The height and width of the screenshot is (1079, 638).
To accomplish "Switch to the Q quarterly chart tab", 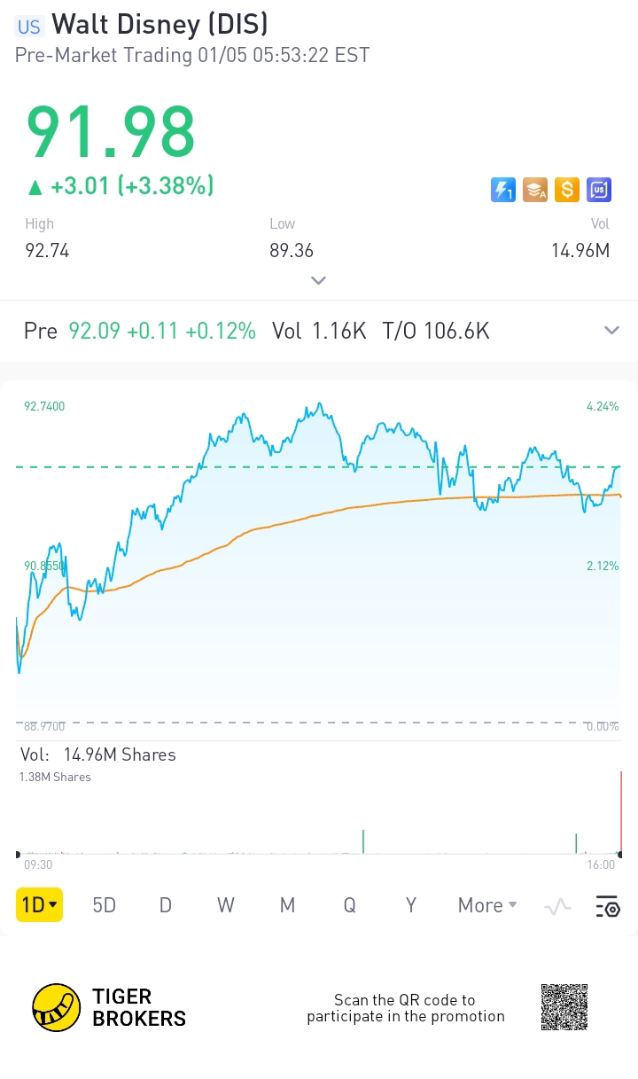I will click(349, 905).
